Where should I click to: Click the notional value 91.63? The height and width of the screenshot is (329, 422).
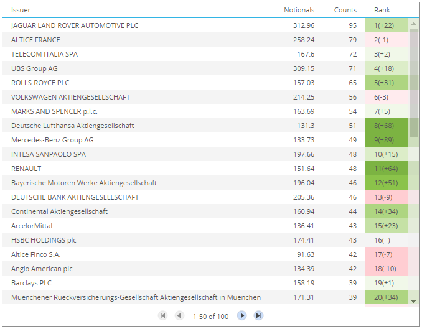coord(306,254)
